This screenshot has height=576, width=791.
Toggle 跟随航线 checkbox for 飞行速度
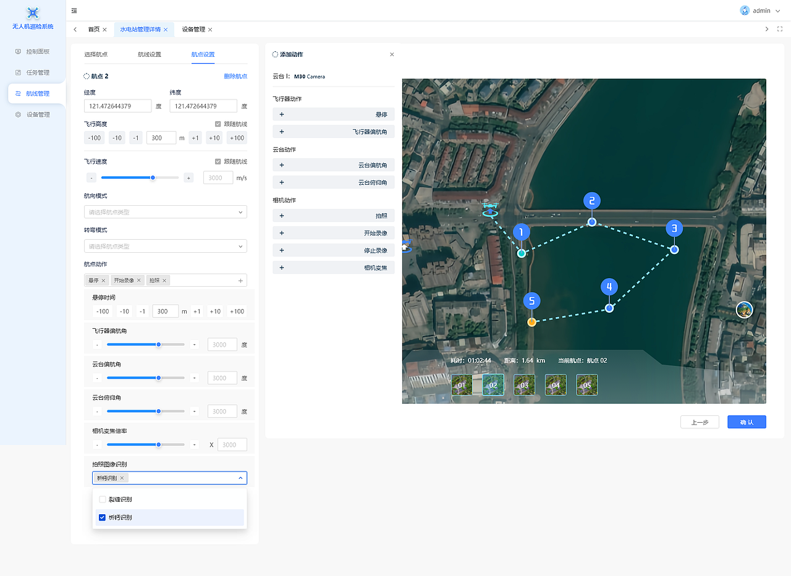(x=218, y=161)
